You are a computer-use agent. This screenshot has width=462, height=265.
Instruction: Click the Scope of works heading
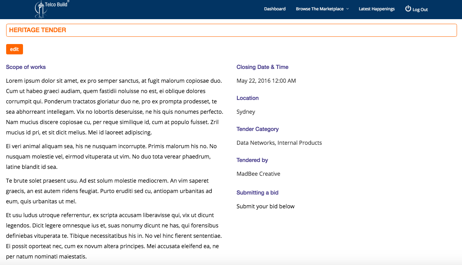[26, 67]
